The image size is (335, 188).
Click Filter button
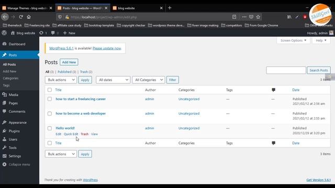click(173, 80)
